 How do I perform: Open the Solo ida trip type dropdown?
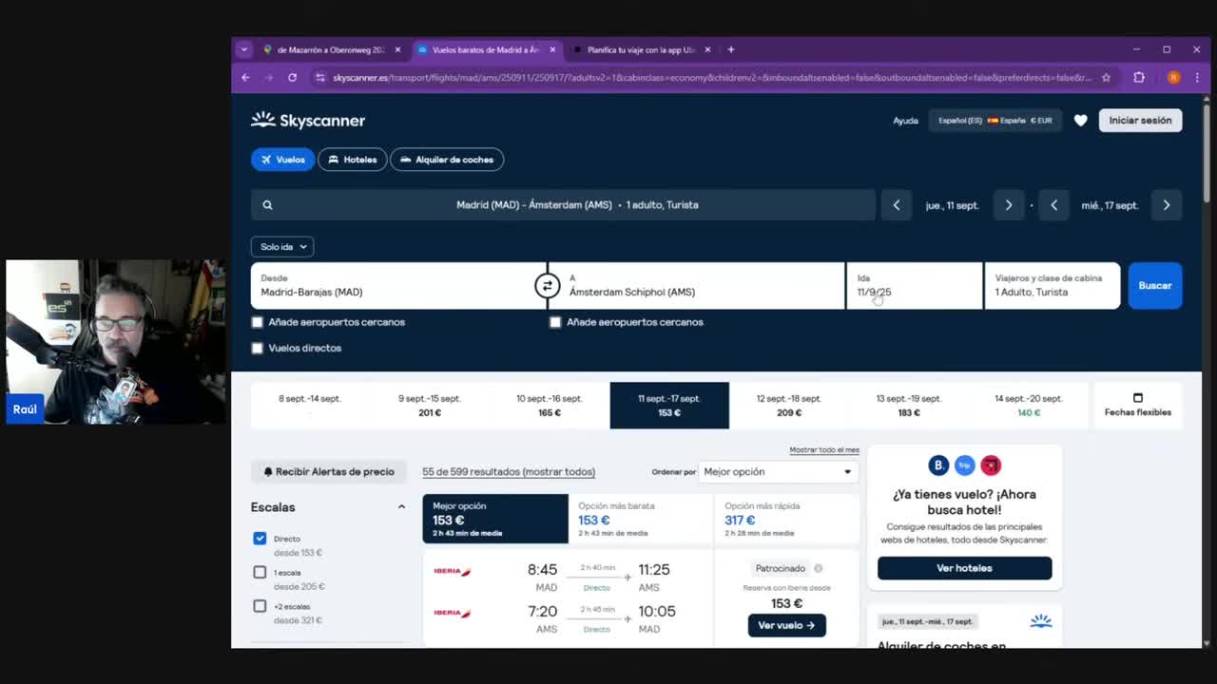click(282, 247)
